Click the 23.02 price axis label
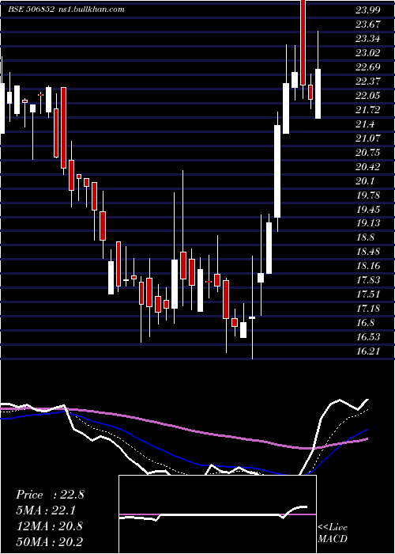Image resolution: width=395 pixels, height=554 pixels. (368, 53)
